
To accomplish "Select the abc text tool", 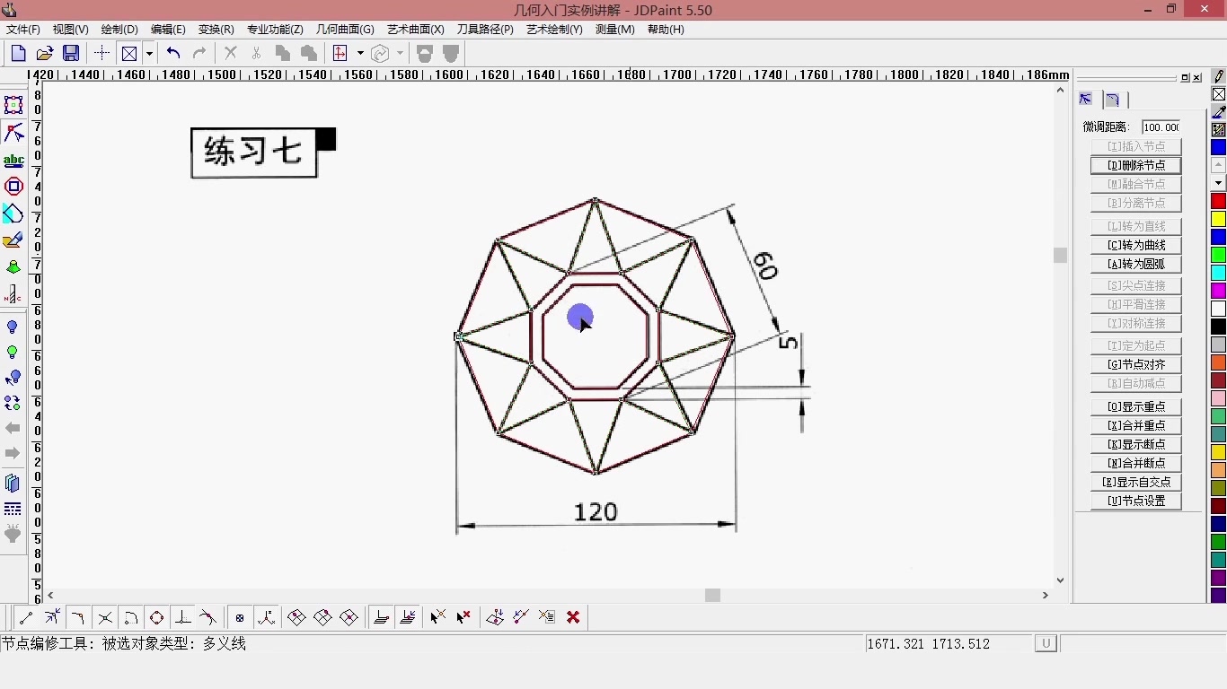I will (x=13, y=161).
